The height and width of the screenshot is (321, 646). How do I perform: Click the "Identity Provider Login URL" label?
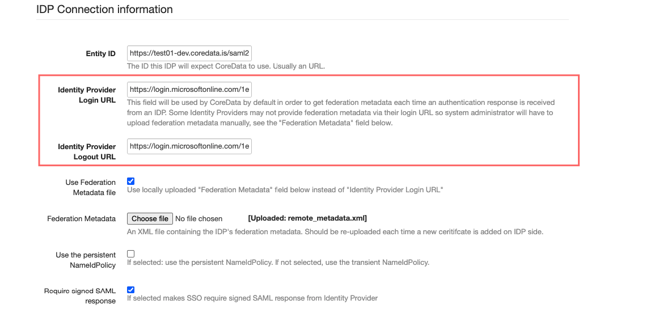(87, 95)
